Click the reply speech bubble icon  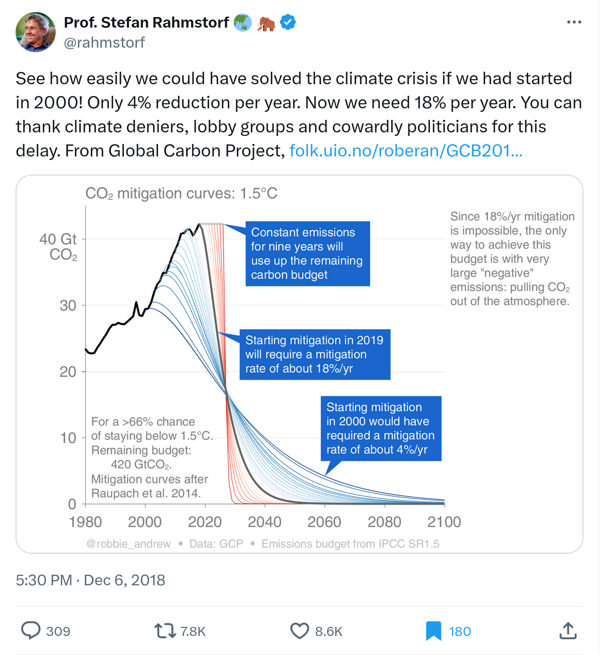(31, 630)
